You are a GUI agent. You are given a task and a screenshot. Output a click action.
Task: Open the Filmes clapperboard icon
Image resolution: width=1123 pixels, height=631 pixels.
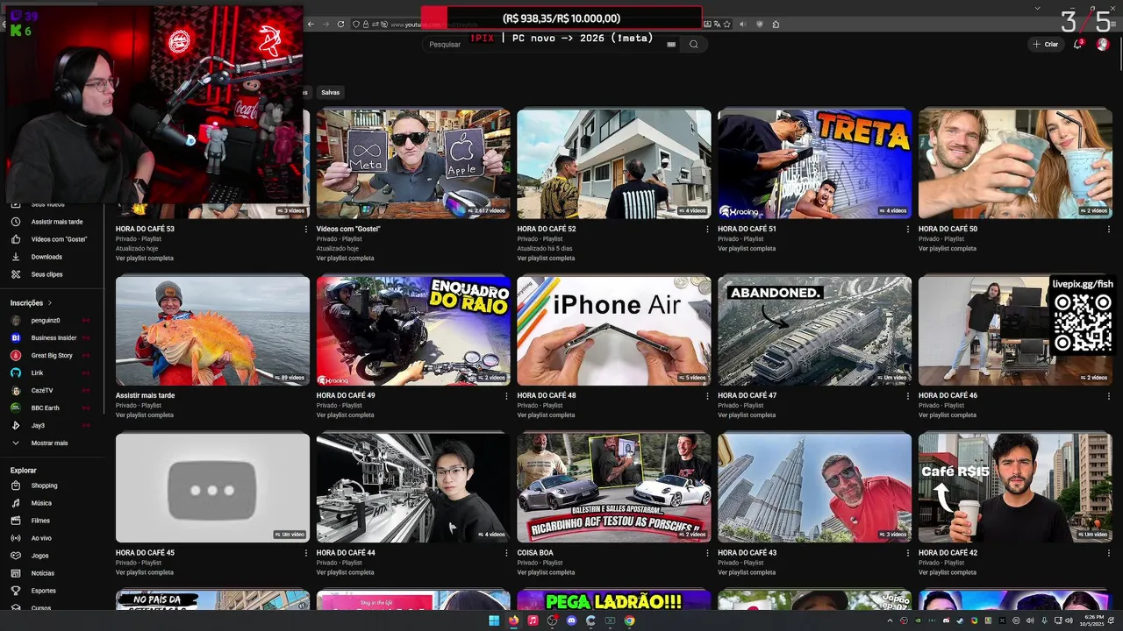[15, 521]
